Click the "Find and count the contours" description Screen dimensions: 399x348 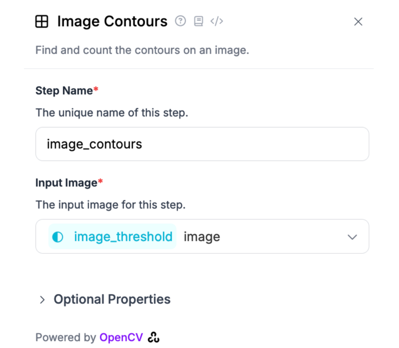[142, 50]
